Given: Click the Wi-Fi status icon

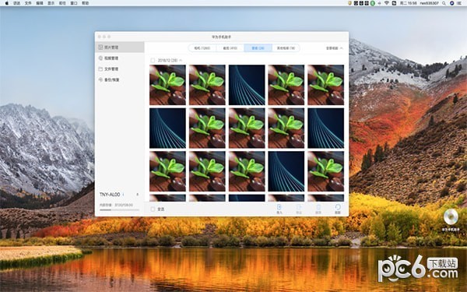Looking at the screenshot, I should 387,3.
